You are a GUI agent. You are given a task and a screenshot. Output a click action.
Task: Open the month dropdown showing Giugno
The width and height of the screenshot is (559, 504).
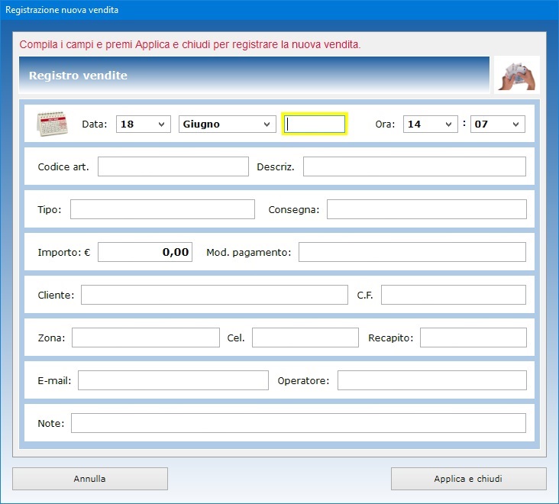(227, 124)
